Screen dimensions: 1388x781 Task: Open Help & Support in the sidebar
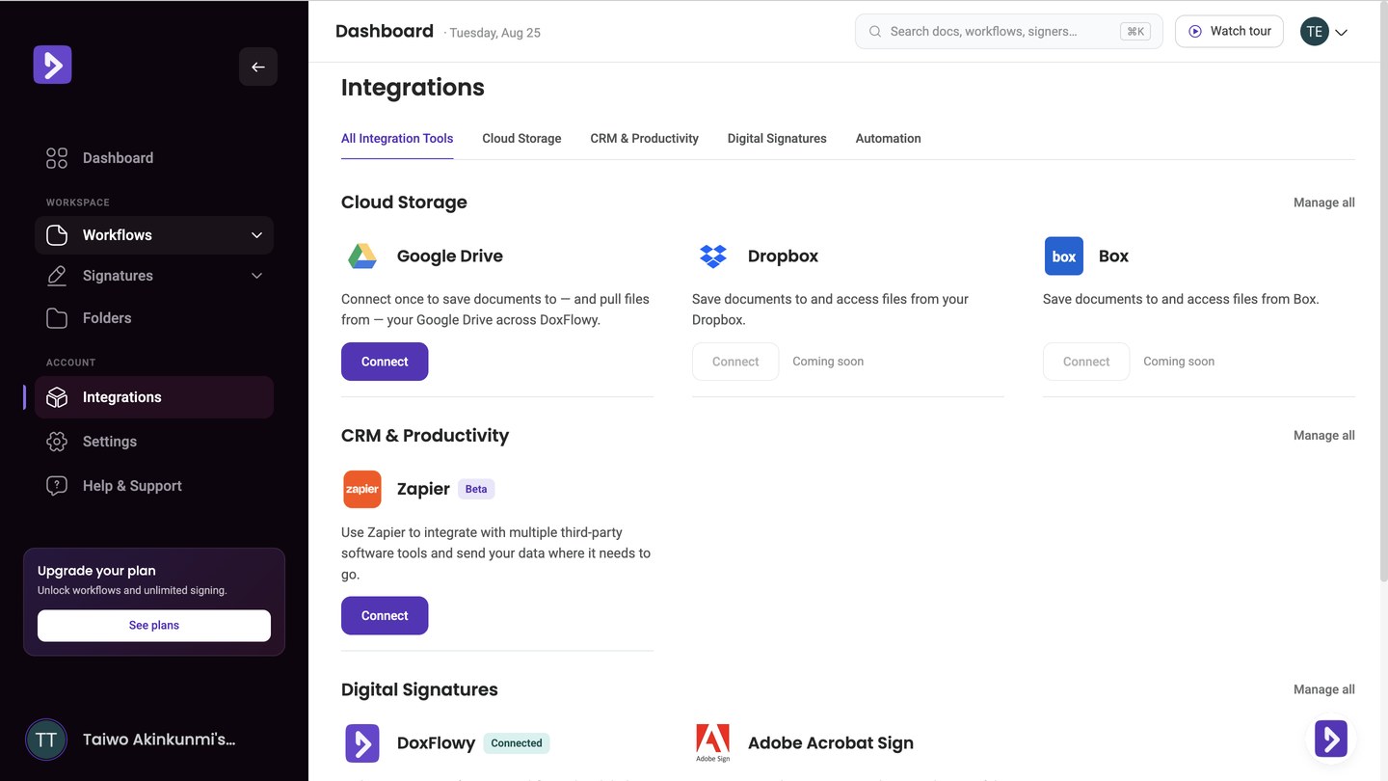(x=154, y=486)
